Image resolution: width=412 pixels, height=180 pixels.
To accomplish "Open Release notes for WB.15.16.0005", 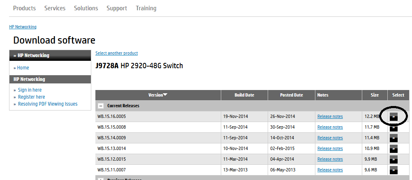I will [330, 116].
